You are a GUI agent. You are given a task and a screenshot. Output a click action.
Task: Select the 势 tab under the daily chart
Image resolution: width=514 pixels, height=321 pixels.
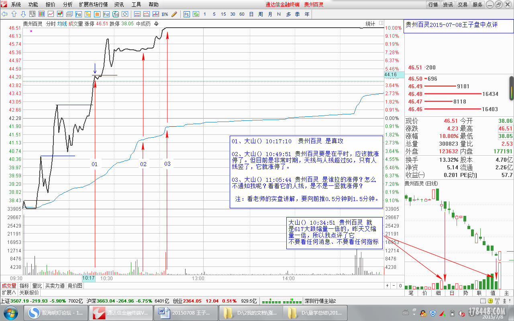pyautogui.click(x=465, y=293)
